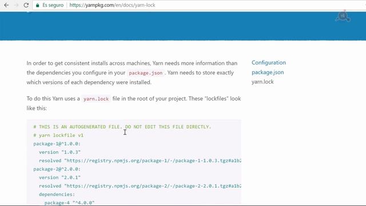366x206 pixels.
Task: Click the inline package.json code text
Action: point(146,73)
